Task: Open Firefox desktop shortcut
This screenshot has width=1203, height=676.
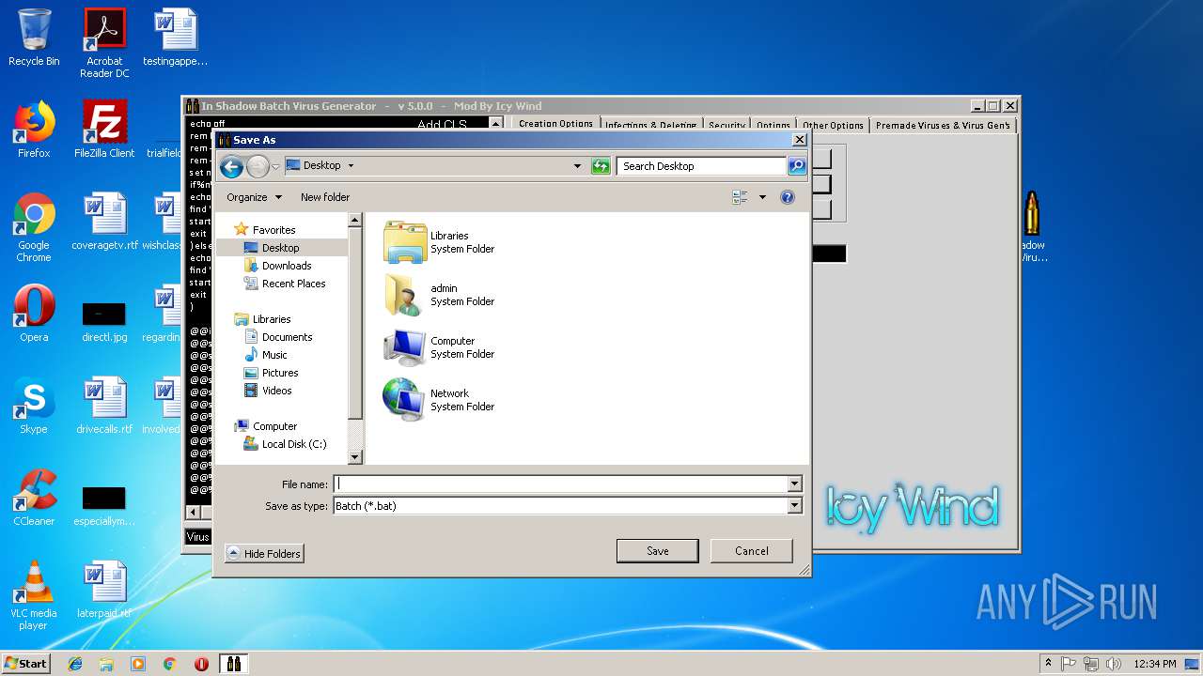Action: click(x=34, y=131)
